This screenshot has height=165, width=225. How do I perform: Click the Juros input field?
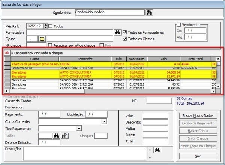(155, 135)
